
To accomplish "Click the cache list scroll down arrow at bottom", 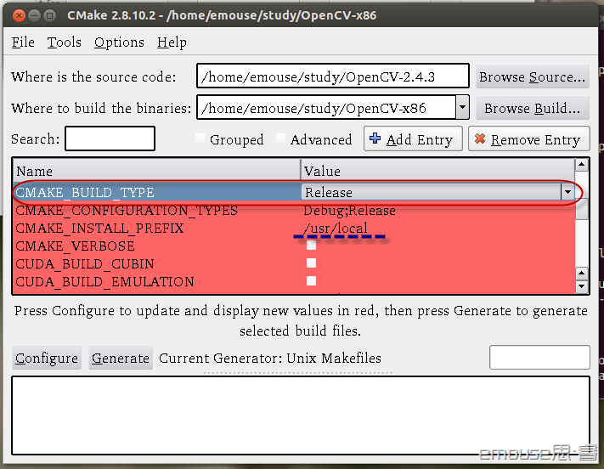I will 581,286.
